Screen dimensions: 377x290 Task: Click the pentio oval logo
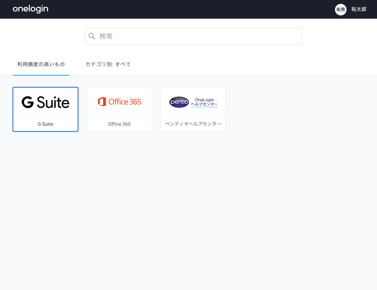point(179,102)
